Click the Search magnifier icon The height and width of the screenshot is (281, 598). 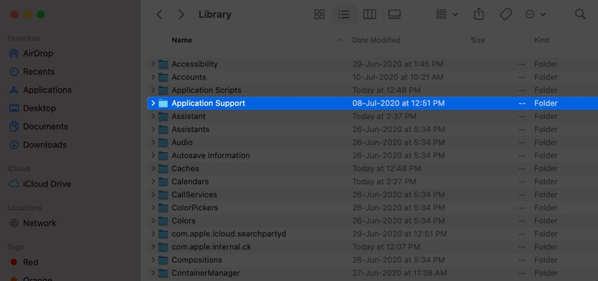(580, 14)
